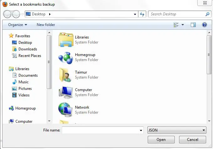This screenshot has width=213, height=149.
Task: Select the Homegroup system folder icon
Action: 66,58
